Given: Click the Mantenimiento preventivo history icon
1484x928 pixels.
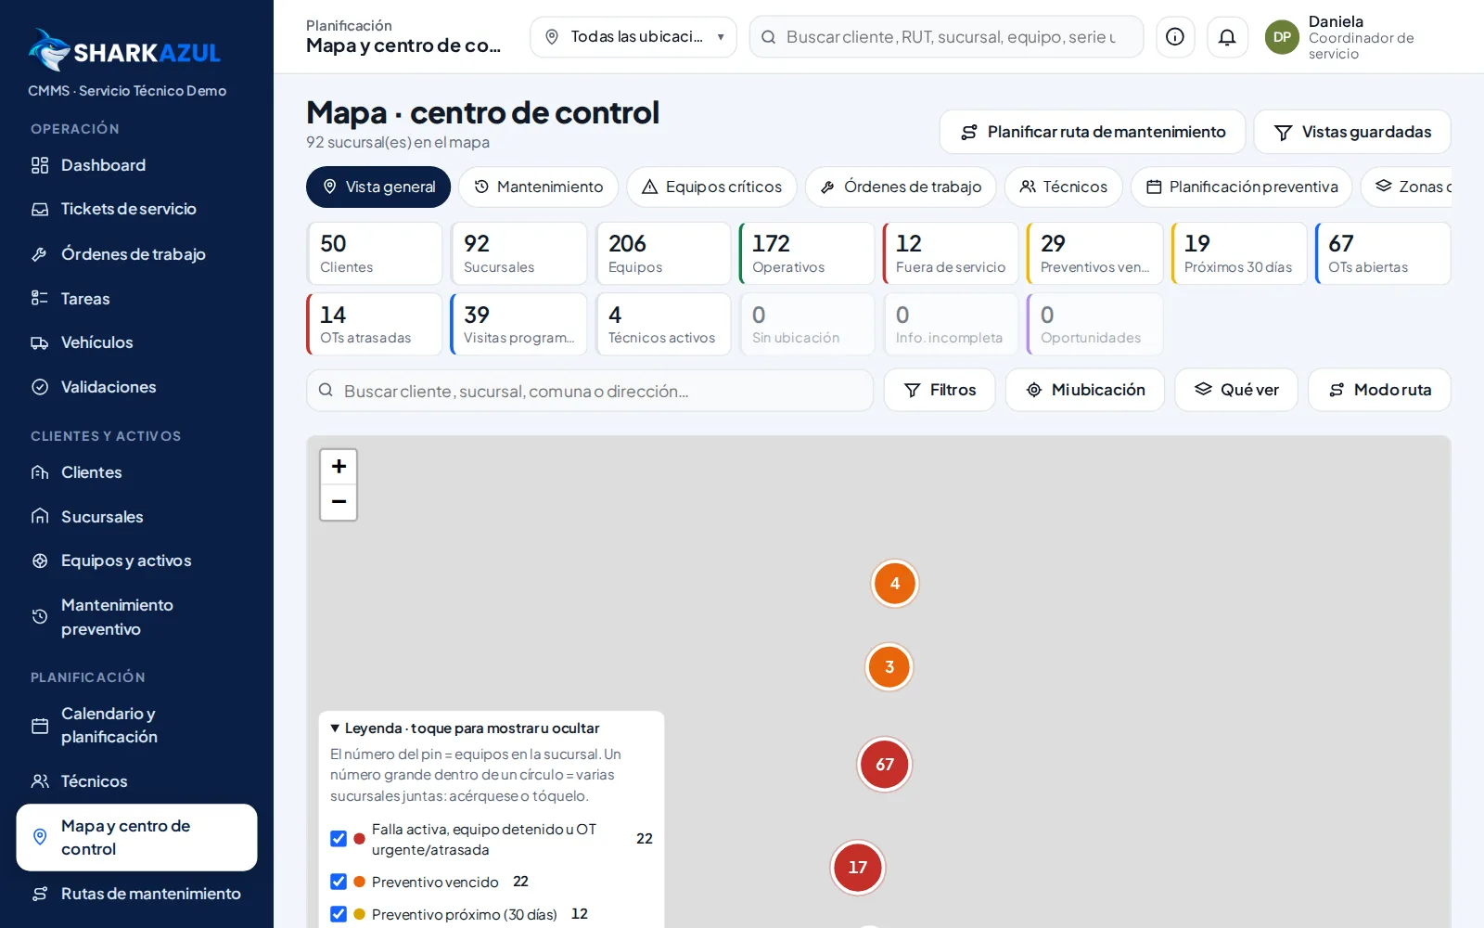Looking at the screenshot, I should coord(40,617).
